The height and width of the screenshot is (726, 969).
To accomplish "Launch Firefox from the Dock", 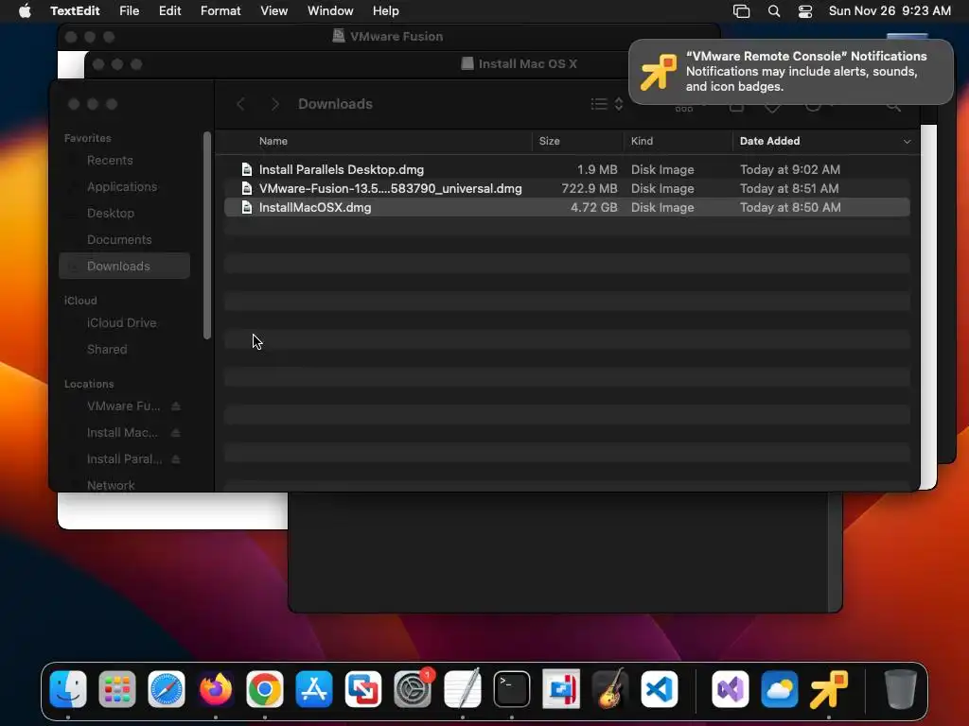I will [216, 689].
